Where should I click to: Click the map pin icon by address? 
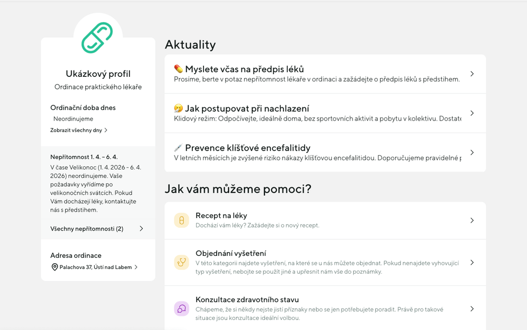tap(54, 267)
